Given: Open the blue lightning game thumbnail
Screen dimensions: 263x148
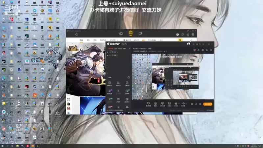Looking at the screenshot, I should pos(93,105).
